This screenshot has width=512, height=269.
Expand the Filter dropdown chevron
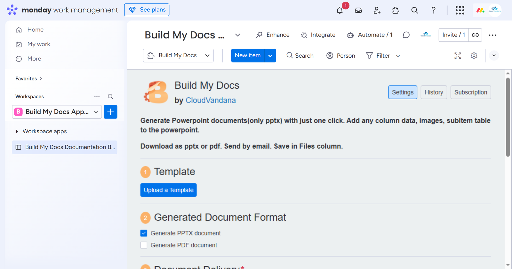click(398, 56)
